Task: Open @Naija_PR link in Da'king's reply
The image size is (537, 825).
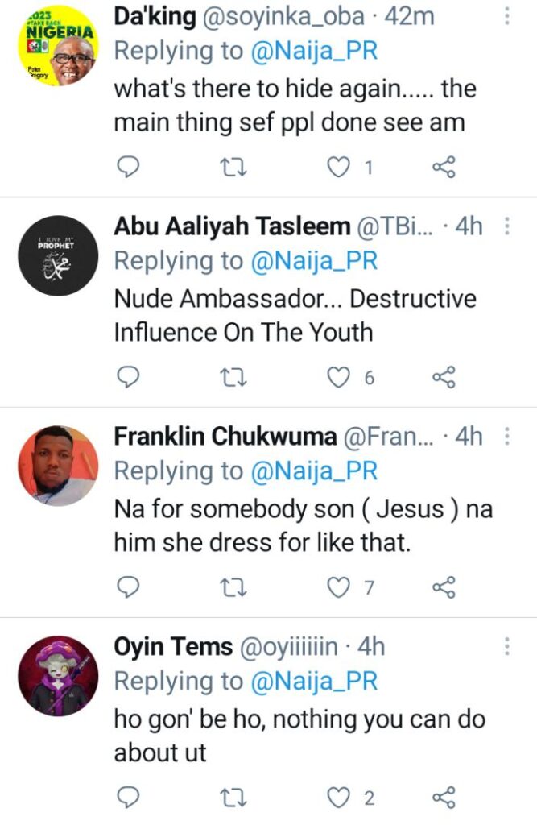Action: pos(315,50)
